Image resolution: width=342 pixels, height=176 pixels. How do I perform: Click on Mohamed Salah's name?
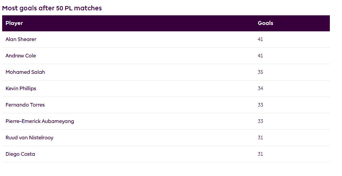(25, 72)
